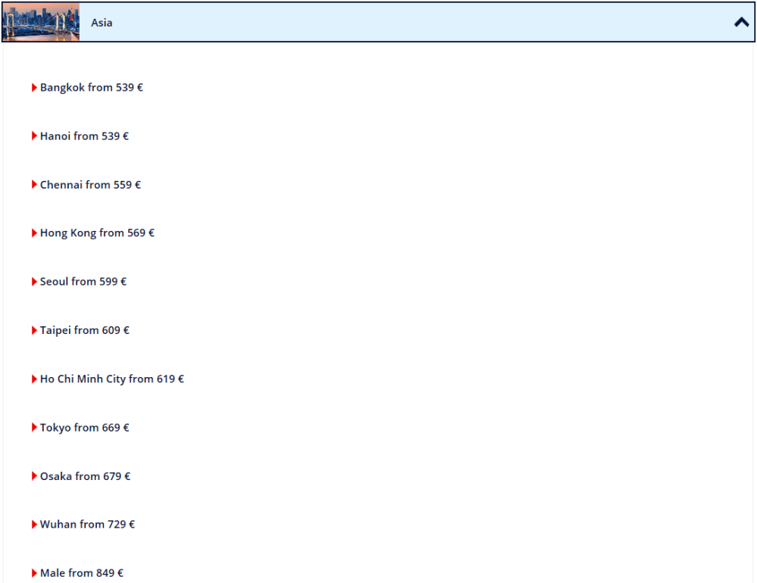
Task: Select Chennai from 559 € link
Action: (90, 185)
